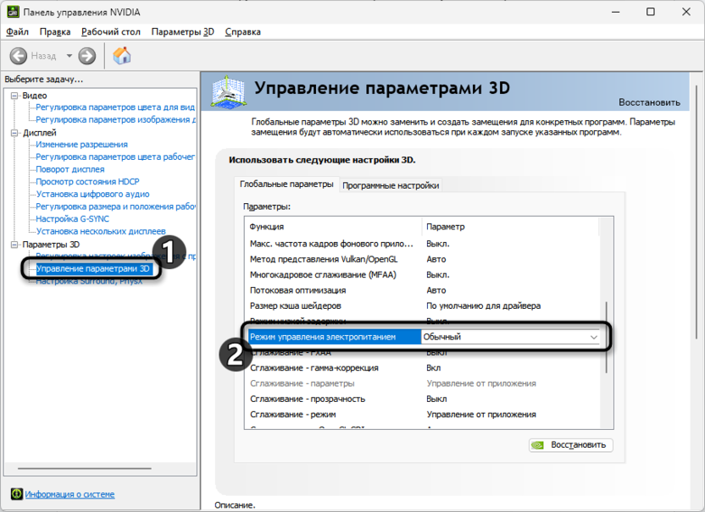Click the Home icon in the toolbar
705x512 pixels.
(122, 56)
